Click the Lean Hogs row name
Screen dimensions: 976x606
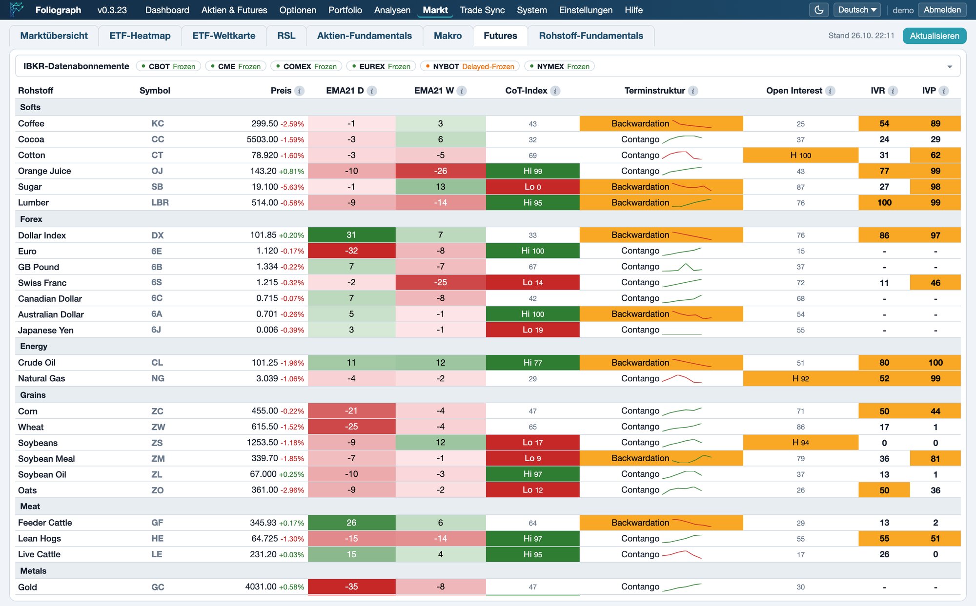click(40, 538)
